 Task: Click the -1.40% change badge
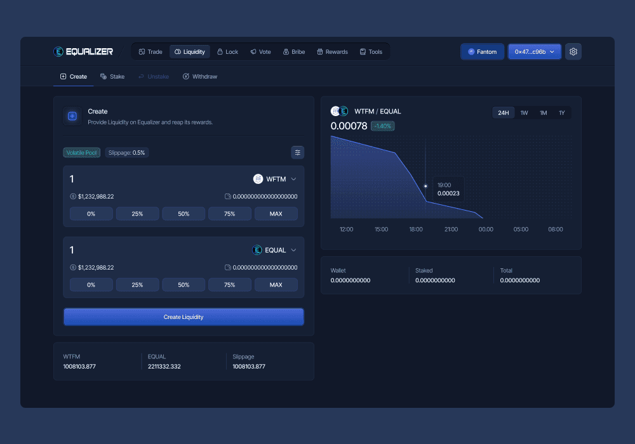tap(383, 126)
